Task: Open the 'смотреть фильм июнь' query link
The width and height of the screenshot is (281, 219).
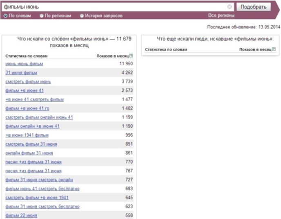Action: pyautogui.click(x=28, y=82)
